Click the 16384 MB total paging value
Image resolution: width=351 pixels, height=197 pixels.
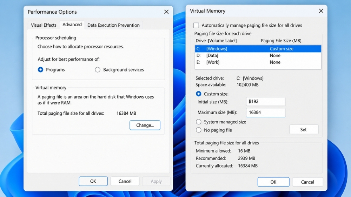click(126, 113)
